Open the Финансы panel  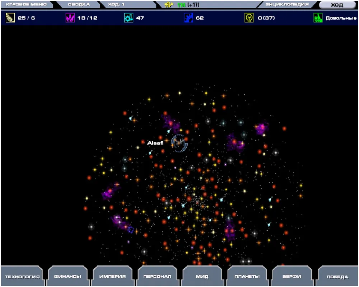click(x=67, y=277)
